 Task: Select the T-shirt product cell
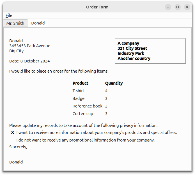(78, 91)
